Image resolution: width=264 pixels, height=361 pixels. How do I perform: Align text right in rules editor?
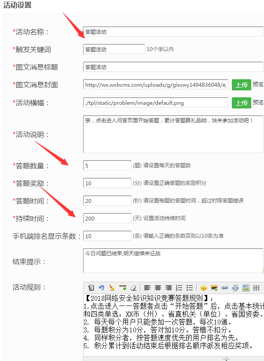[169, 288]
